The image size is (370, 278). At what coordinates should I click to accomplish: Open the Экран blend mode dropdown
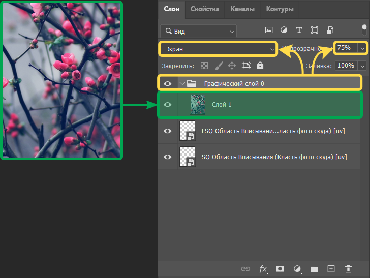tap(218, 49)
